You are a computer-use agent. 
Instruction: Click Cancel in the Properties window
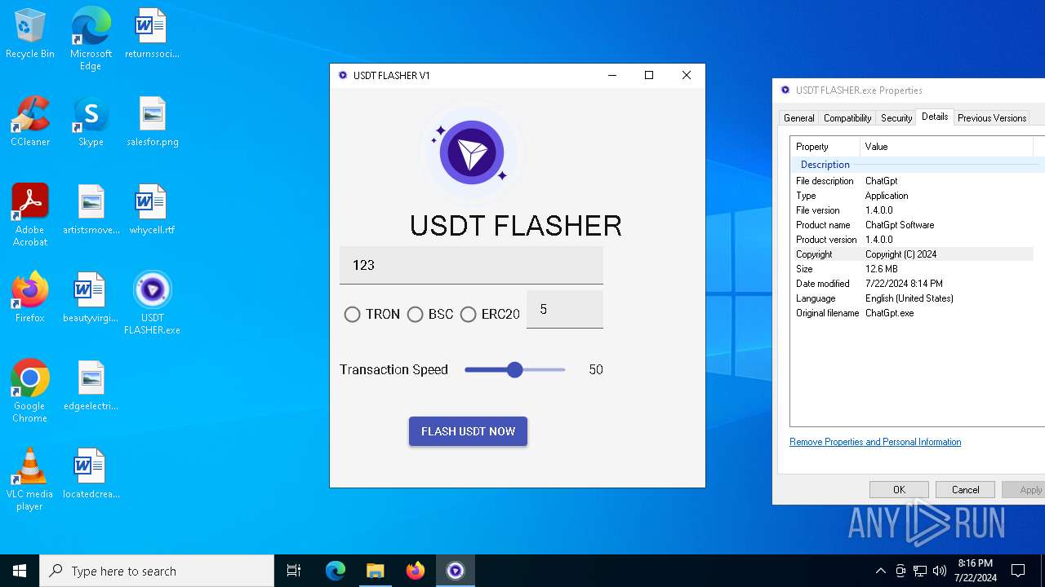click(965, 490)
